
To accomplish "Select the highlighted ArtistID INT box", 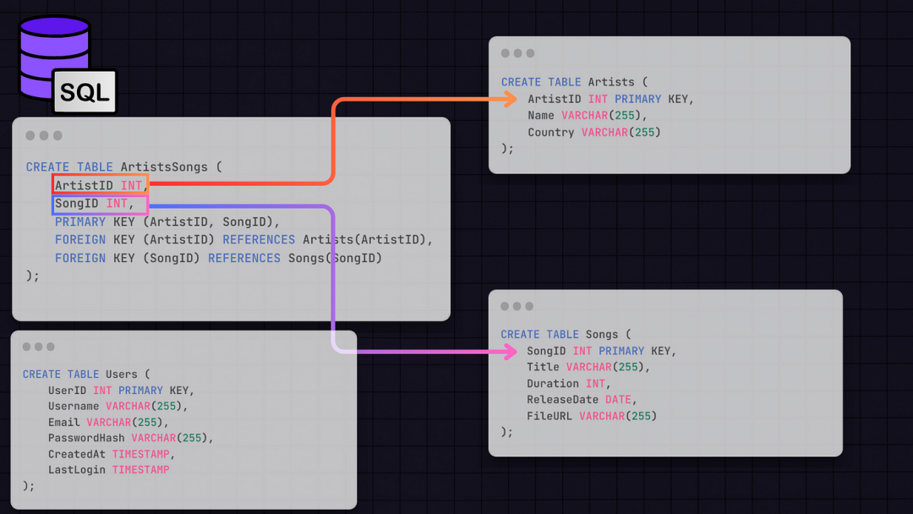I will pyautogui.click(x=100, y=185).
